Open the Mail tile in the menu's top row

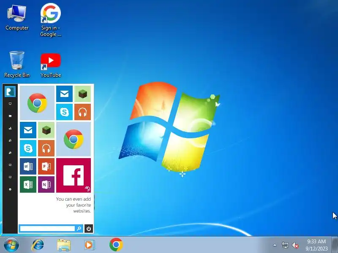(x=65, y=94)
